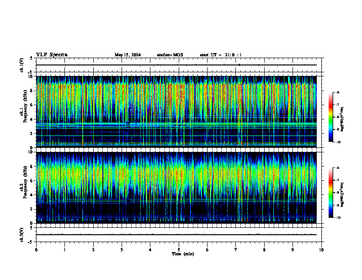
Task: Click the "-10" label on ch.1 color bar
Action: [338, 142]
